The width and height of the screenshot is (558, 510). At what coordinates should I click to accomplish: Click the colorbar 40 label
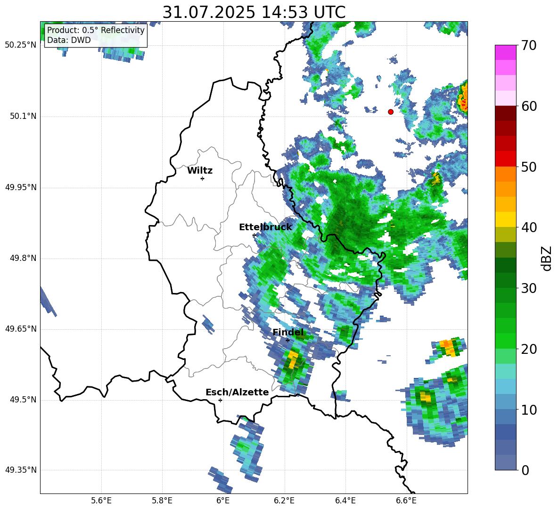(529, 227)
